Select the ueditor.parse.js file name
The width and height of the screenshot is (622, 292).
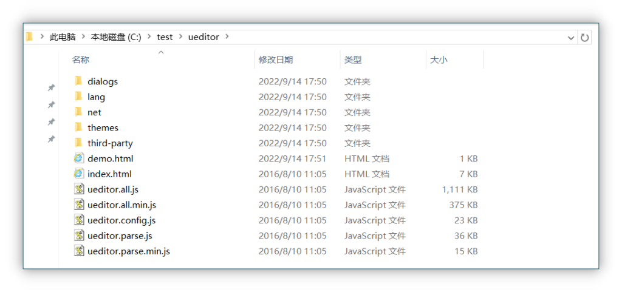(120, 236)
